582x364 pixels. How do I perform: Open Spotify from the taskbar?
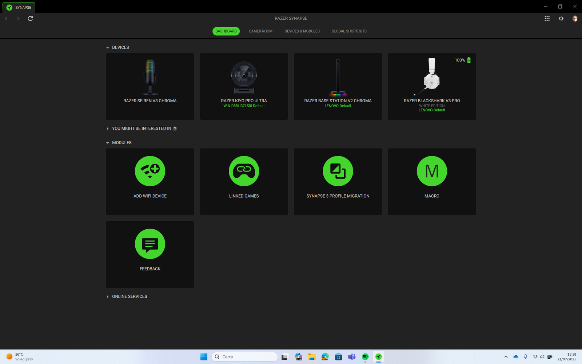click(x=365, y=357)
